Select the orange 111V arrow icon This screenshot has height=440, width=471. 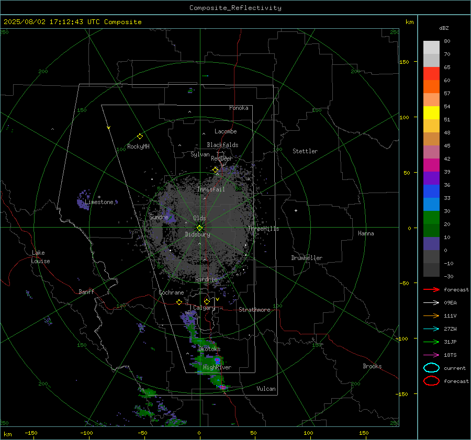click(431, 315)
